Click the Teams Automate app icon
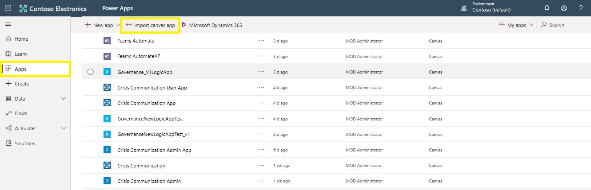 107,41
